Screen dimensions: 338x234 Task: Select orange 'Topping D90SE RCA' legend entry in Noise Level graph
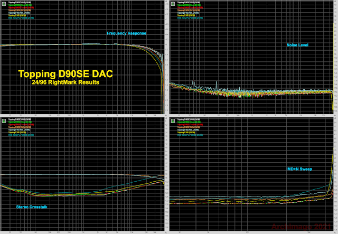click(189, 10)
